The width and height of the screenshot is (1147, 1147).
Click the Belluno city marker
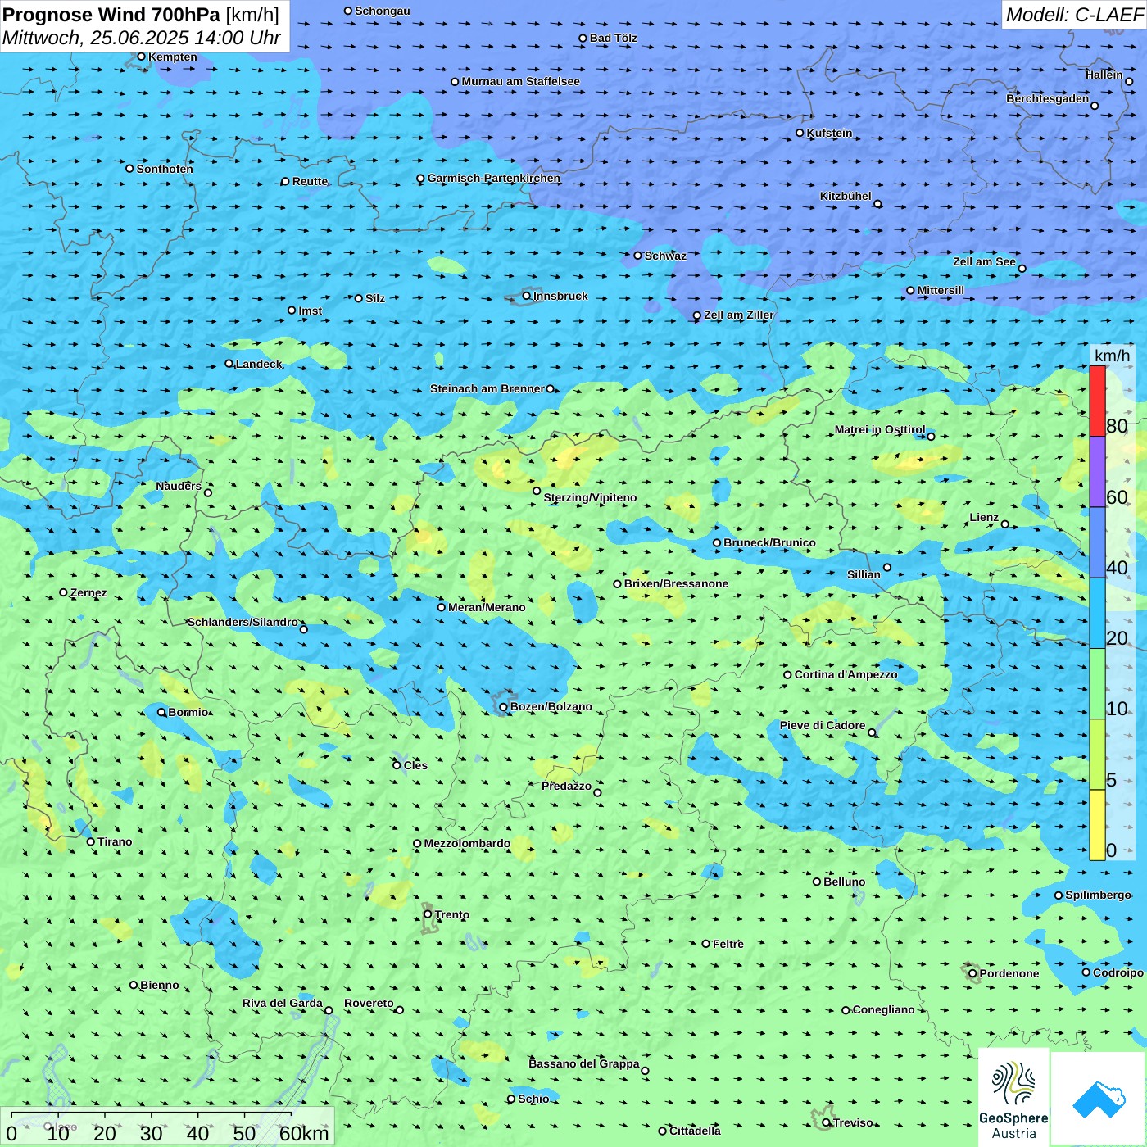[x=817, y=882]
